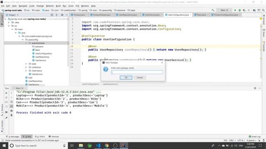This screenshot has width=266, height=149.
Task: Open the Messages tool window tab
Action: coord(13,137)
